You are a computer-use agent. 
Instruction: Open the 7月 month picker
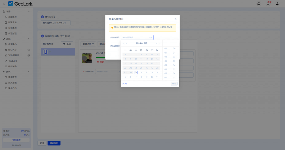click(x=146, y=43)
